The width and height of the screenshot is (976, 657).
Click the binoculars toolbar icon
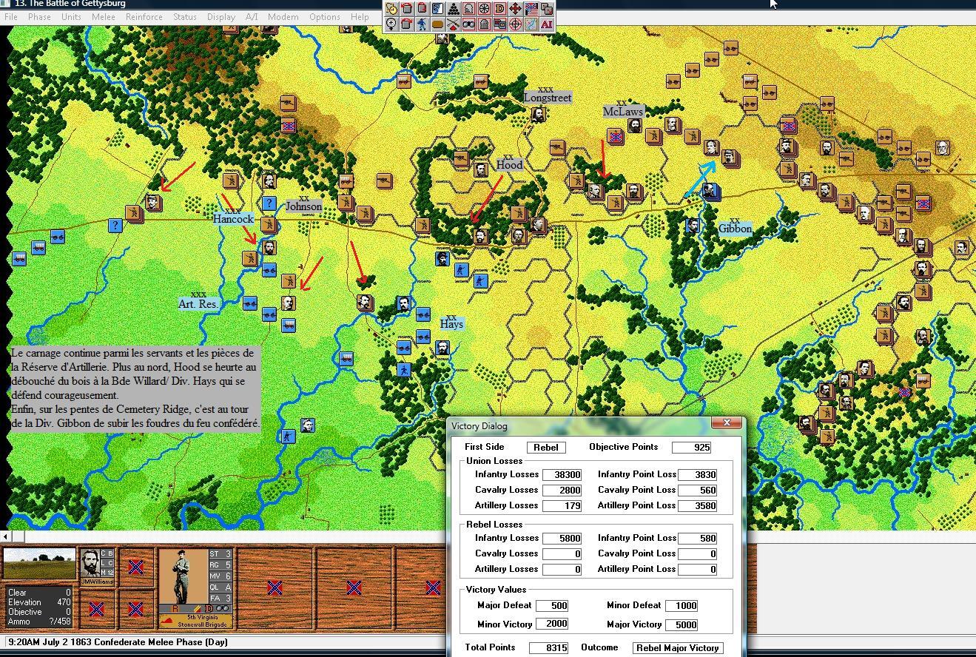(468, 24)
